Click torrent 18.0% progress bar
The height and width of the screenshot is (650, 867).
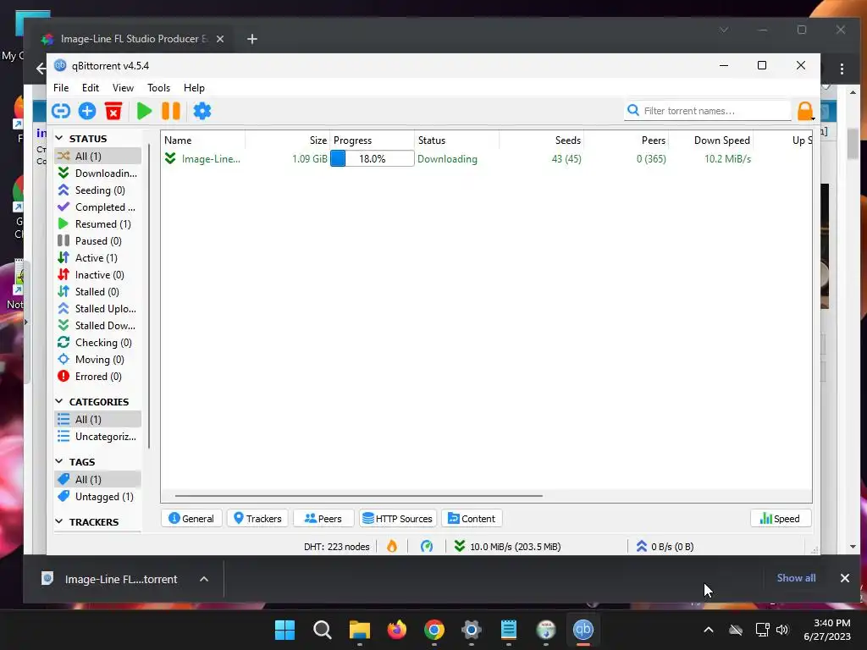[x=373, y=158]
